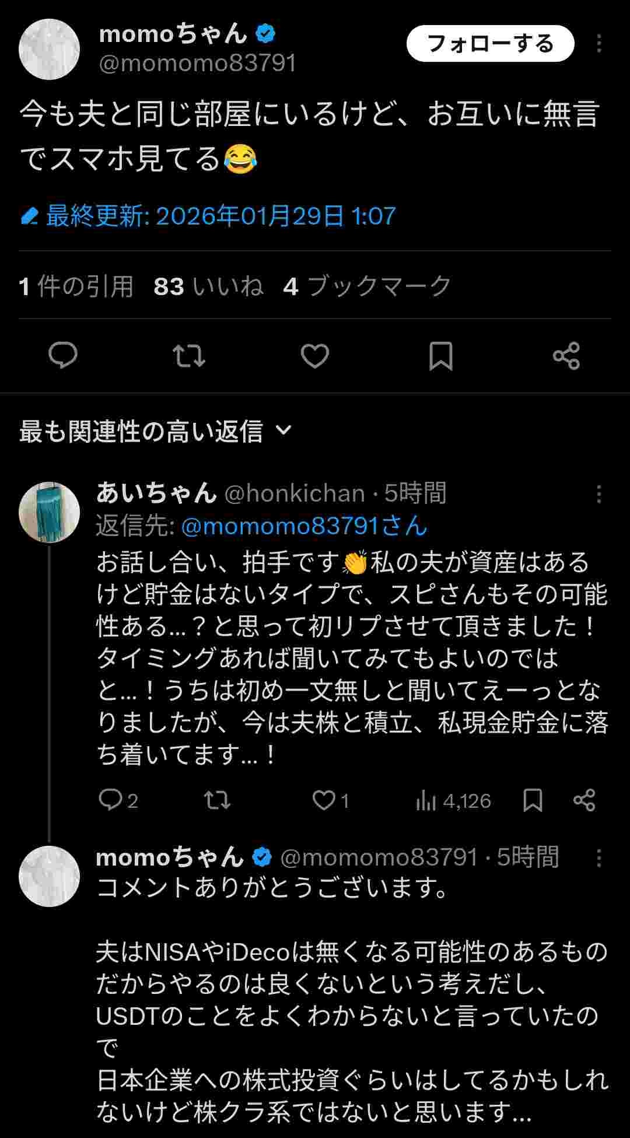Repost あいちゃん's reply
This screenshot has width=630, height=1138.
click(217, 800)
